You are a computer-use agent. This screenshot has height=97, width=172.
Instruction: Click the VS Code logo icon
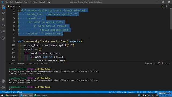2,2
